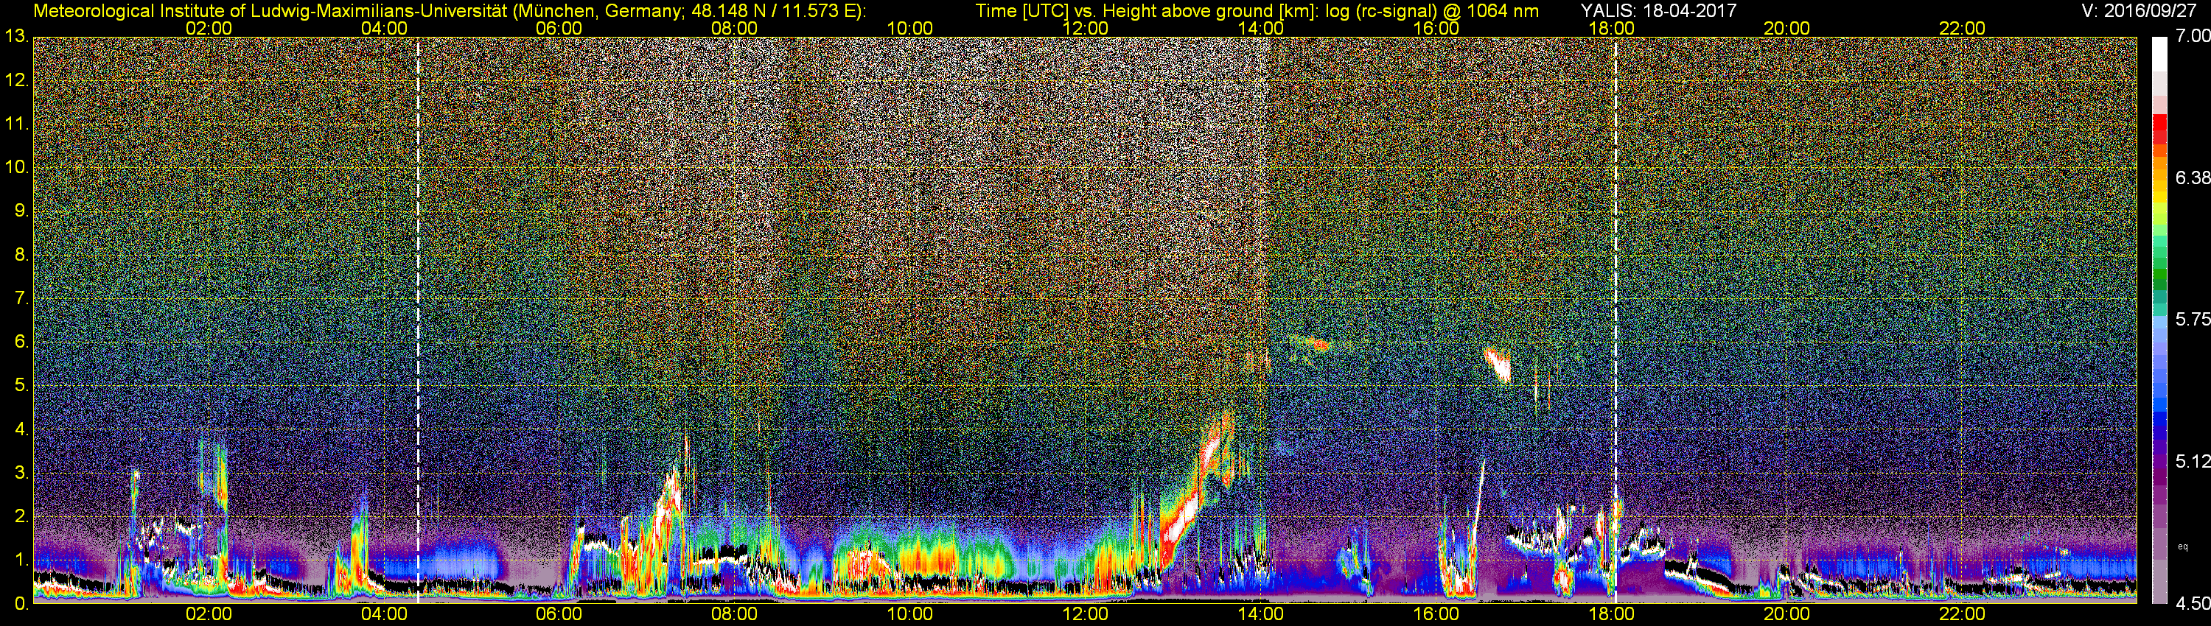
Task: Click the 20:00 label on the bottom time axis
Action: click(x=1787, y=615)
